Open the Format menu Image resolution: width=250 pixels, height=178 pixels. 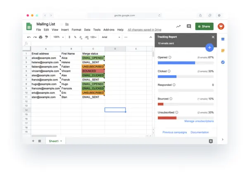tap(76, 30)
